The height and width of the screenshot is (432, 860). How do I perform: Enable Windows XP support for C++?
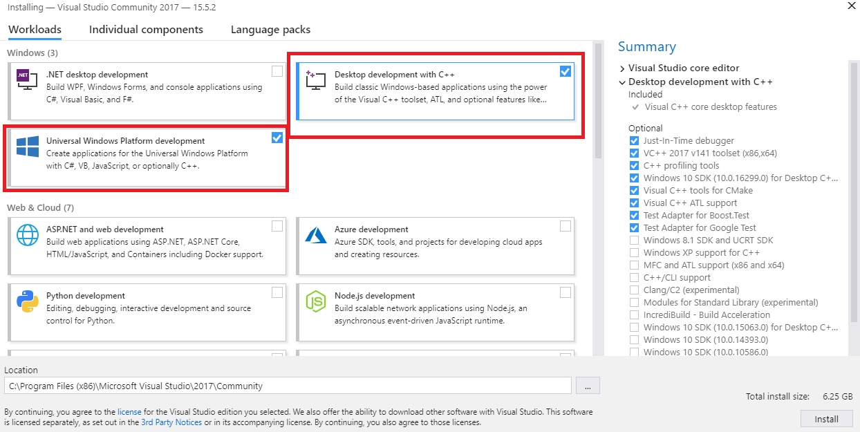634,252
